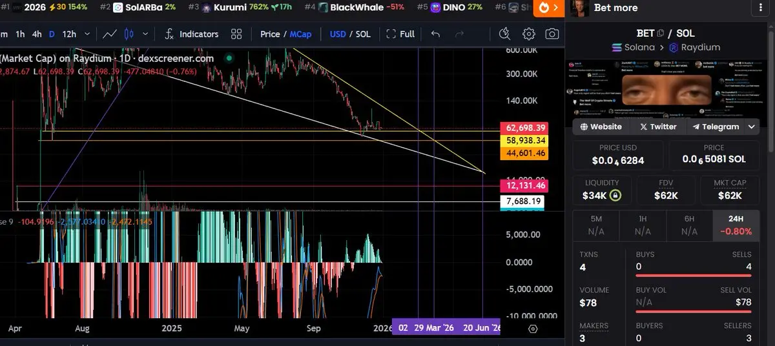This screenshot has height=346, width=775.
Task: Click the PRICE USD value $0.0₄6284
Action: pyautogui.click(x=618, y=160)
